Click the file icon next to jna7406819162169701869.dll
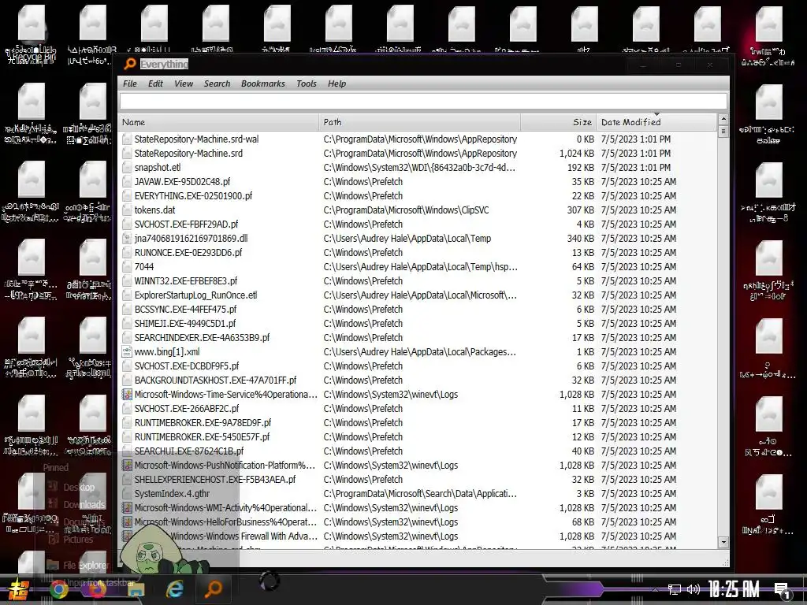The height and width of the screenshot is (605, 807). coord(127,238)
